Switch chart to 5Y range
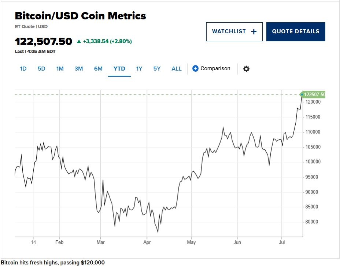Viewport: 340px width, 267px height. coord(157,69)
